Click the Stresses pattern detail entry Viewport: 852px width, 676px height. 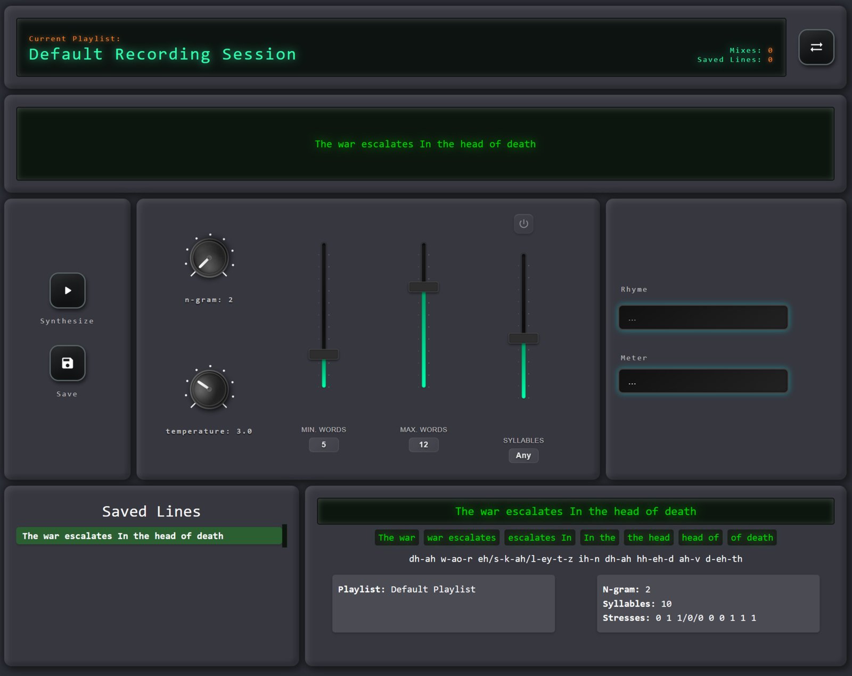click(x=679, y=618)
